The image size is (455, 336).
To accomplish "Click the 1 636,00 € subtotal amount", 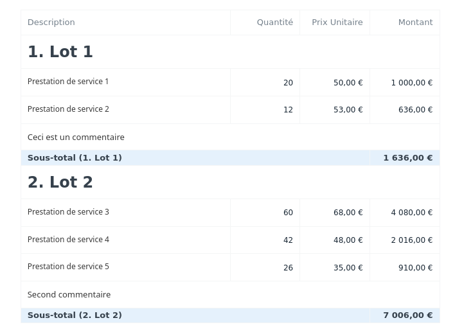I will (407, 158).
